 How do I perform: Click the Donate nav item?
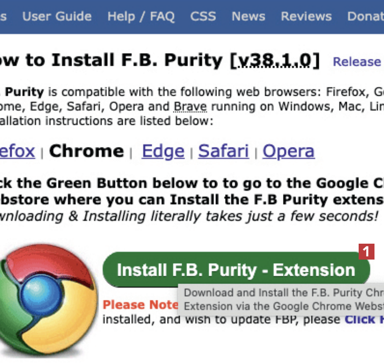[365, 17]
